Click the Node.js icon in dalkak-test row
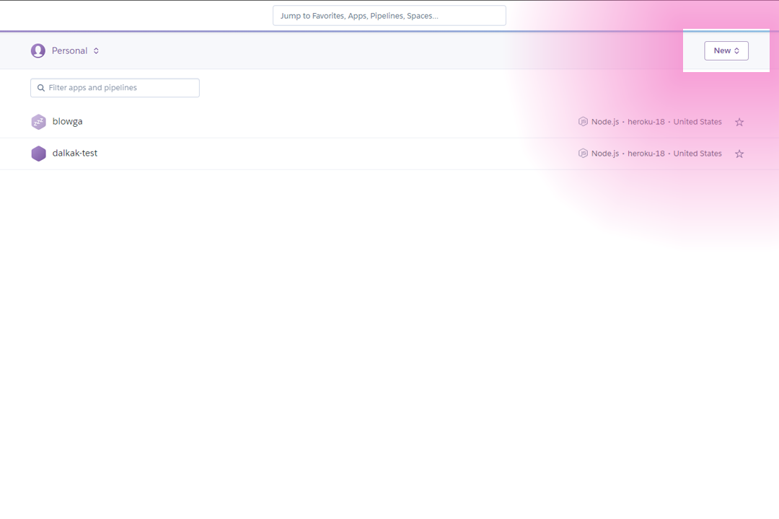The width and height of the screenshot is (779, 519). pyautogui.click(x=583, y=154)
